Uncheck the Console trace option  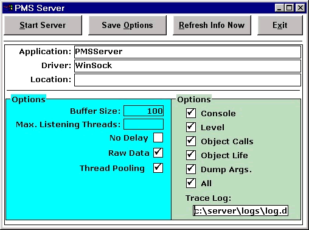pos(191,113)
